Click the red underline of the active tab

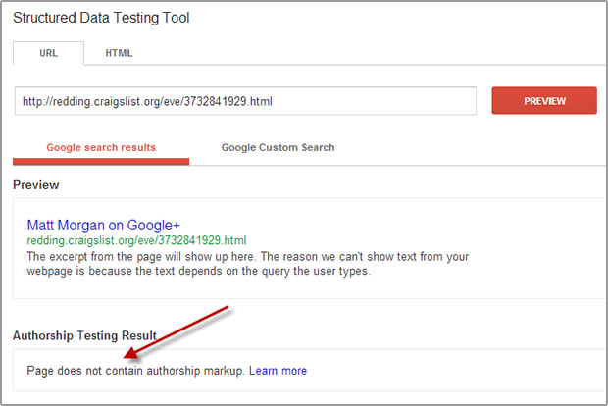click(101, 161)
